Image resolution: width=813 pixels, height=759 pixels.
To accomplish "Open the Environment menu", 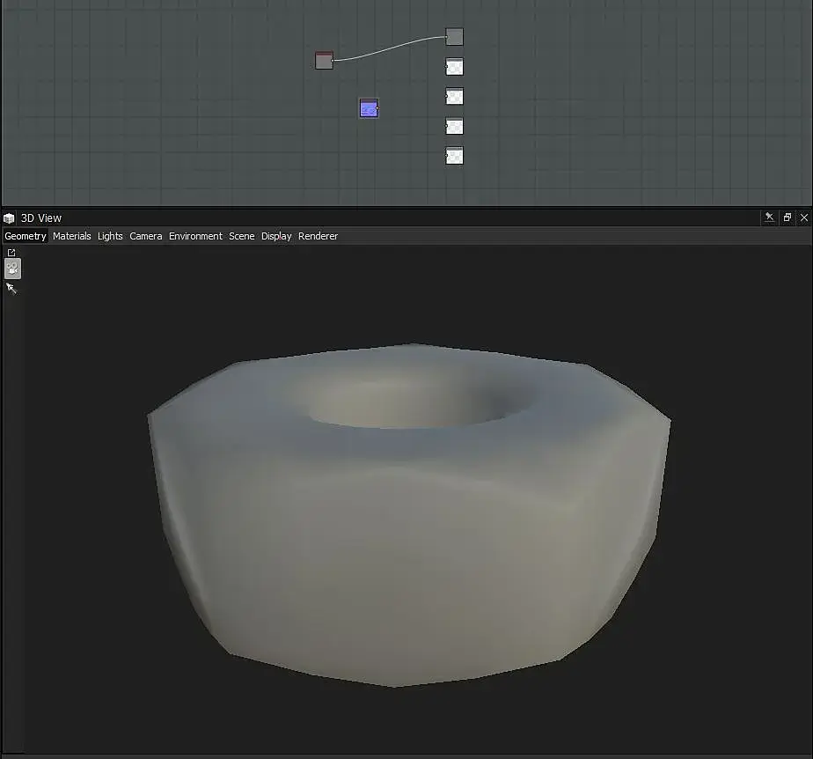I will (x=195, y=236).
